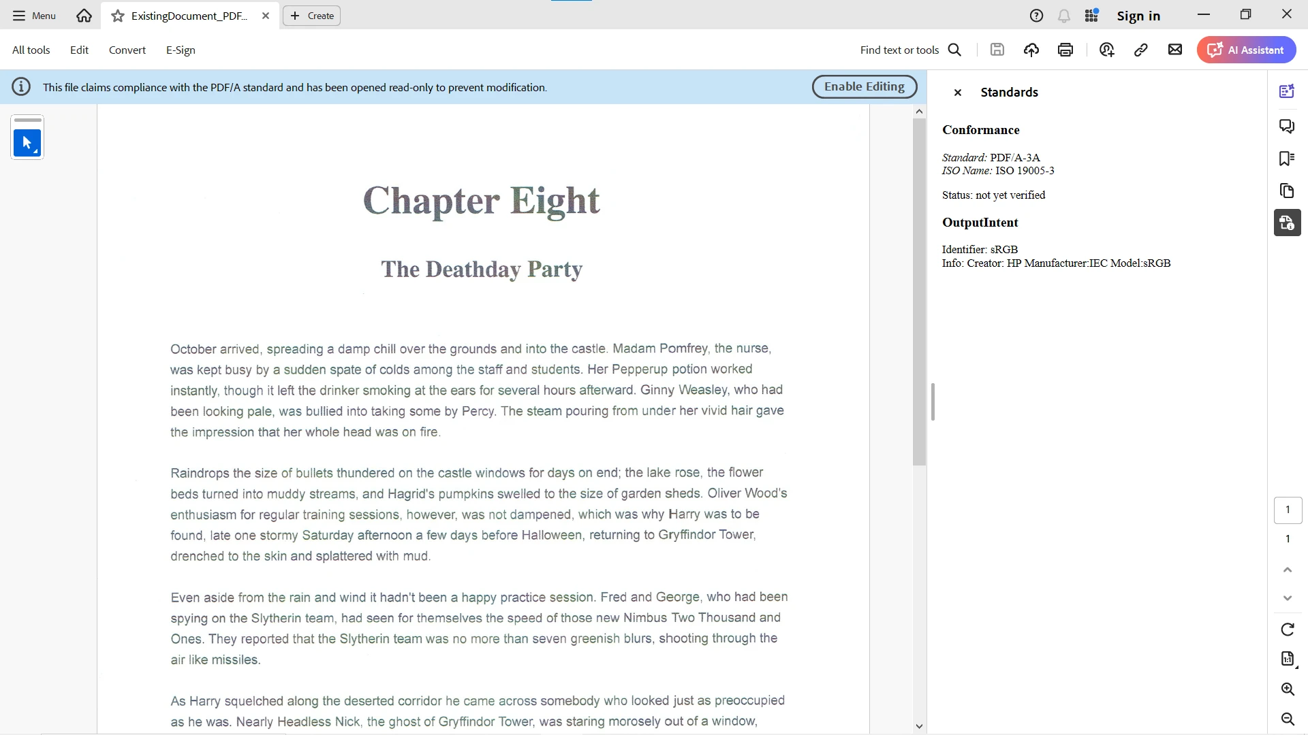Click the Share via Email icon

(x=1175, y=50)
